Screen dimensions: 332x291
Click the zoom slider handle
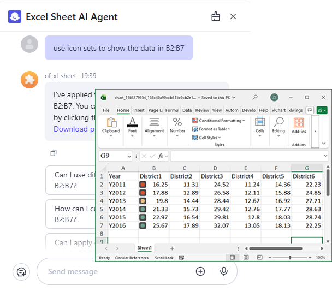click(290, 258)
